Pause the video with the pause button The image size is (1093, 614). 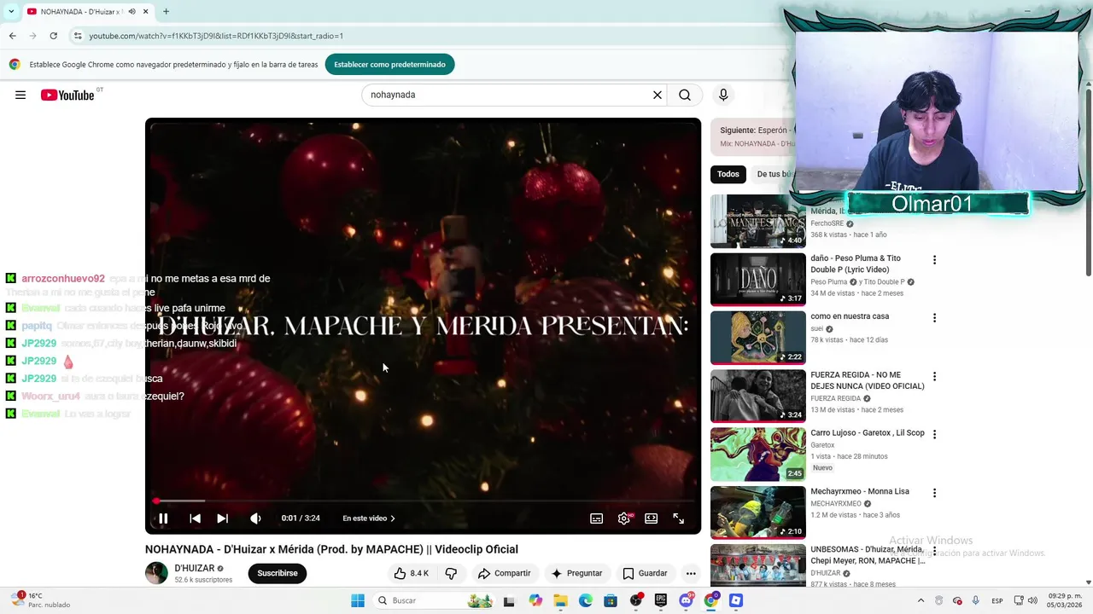tap(163, 518)
